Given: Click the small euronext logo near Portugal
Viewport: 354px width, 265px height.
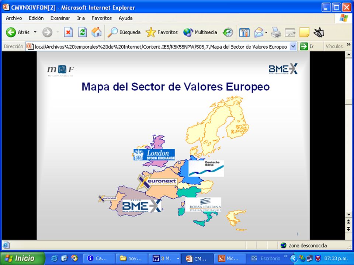Looking at the screenshot, I should pyautogui.click(x=108, y=198).
